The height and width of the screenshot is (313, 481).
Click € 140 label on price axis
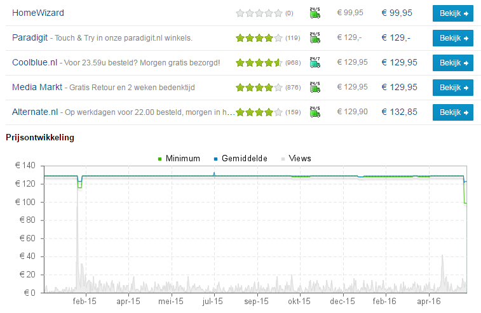(25, 166)
